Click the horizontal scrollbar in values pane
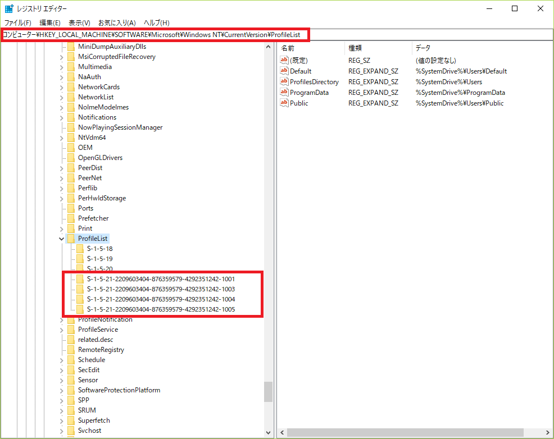This screenshot has height=439, width=554. click(405, 433)
